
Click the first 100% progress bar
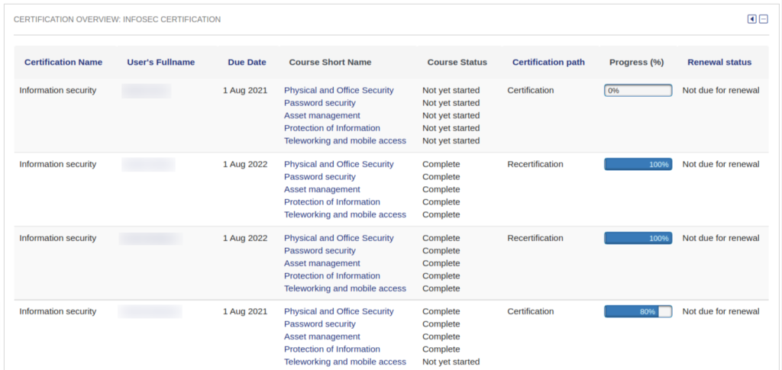pos(638,164)
